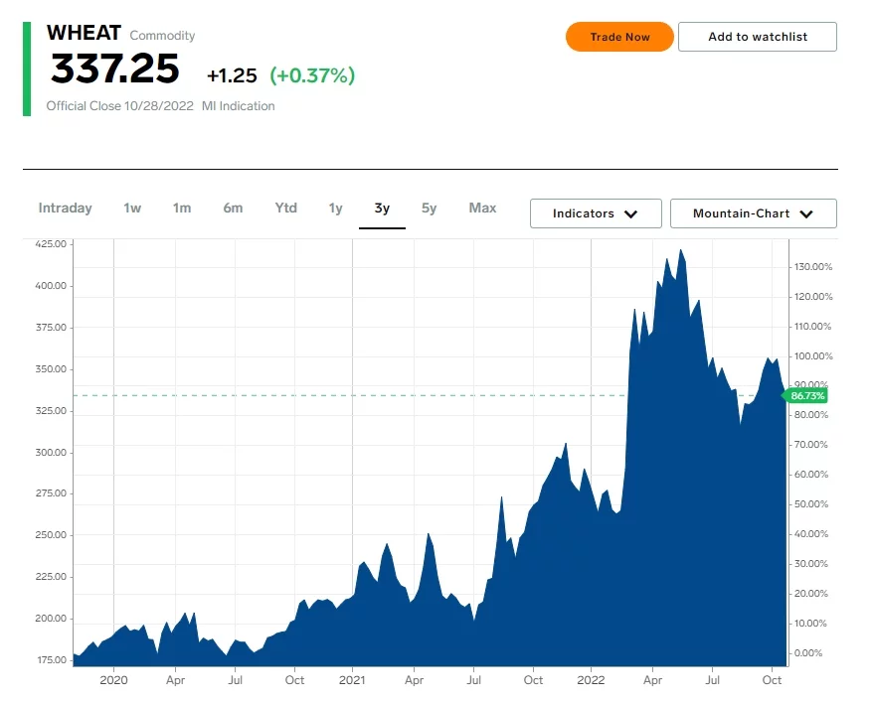Click the chevron in Indicators dropdown
872x702 pixels.
click(630, 214)
